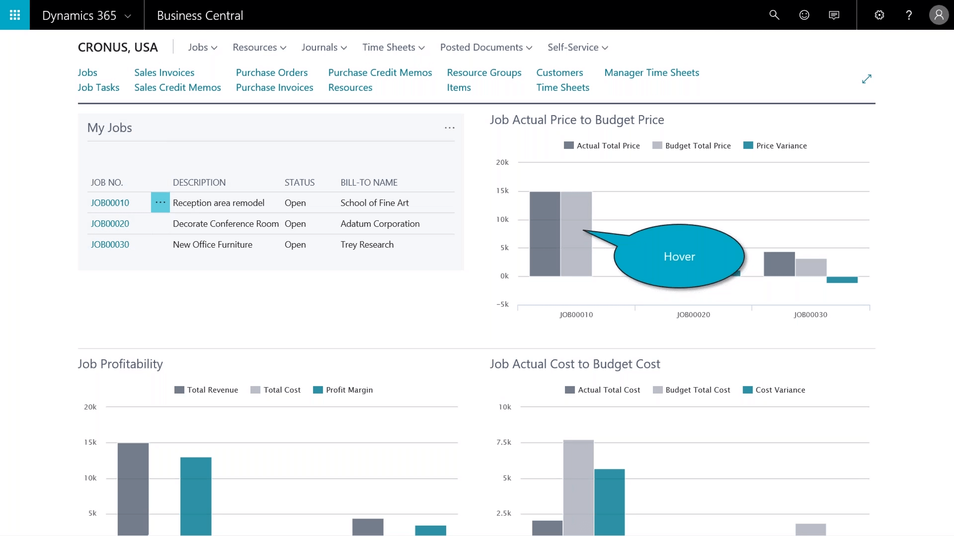Toggle Total Revenue legend series

206,390
